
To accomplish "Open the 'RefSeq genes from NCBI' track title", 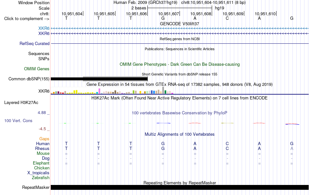I will pos(180,39).
